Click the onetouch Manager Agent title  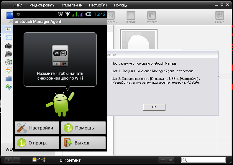click(38, 22)
